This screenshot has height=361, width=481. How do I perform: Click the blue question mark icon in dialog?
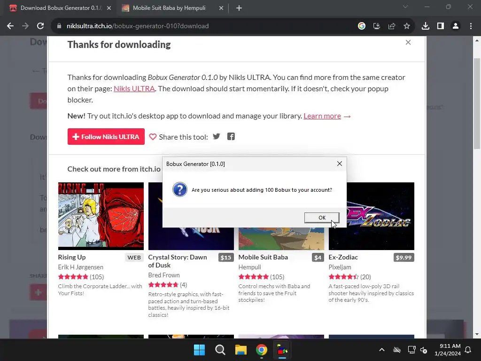click(x=180, y=189)
